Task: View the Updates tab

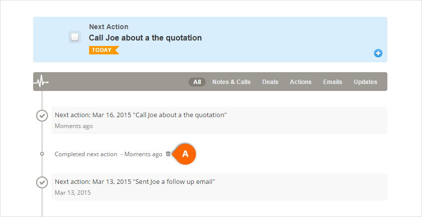Action: tap(366, 82)
